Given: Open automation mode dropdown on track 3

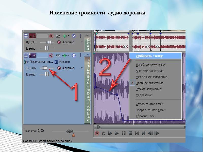Looking at the screenshot, I should pyautogui.click(x=82, y=42).
